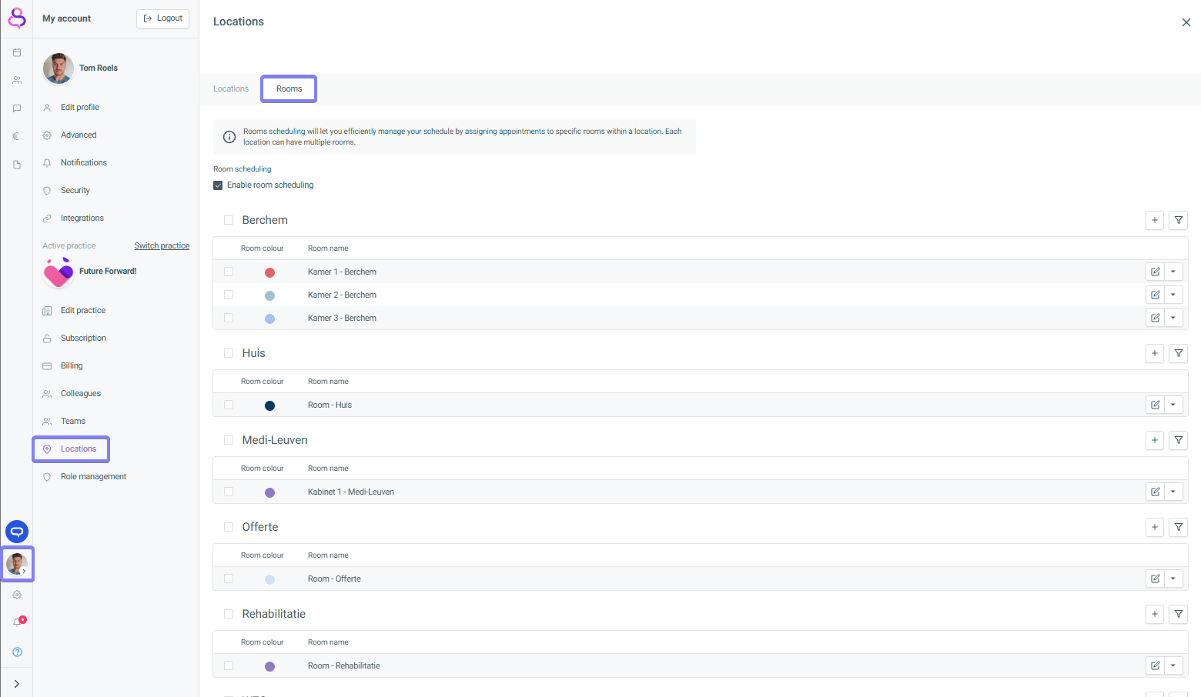Disable the Enable room scheduling checkbox

[218, 185]
